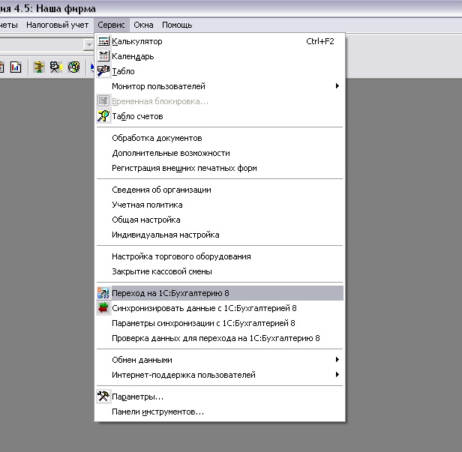This screenshot has height=452, width=462.
Task: Click the signpost toolbar icon
Action: pos(38,67)
